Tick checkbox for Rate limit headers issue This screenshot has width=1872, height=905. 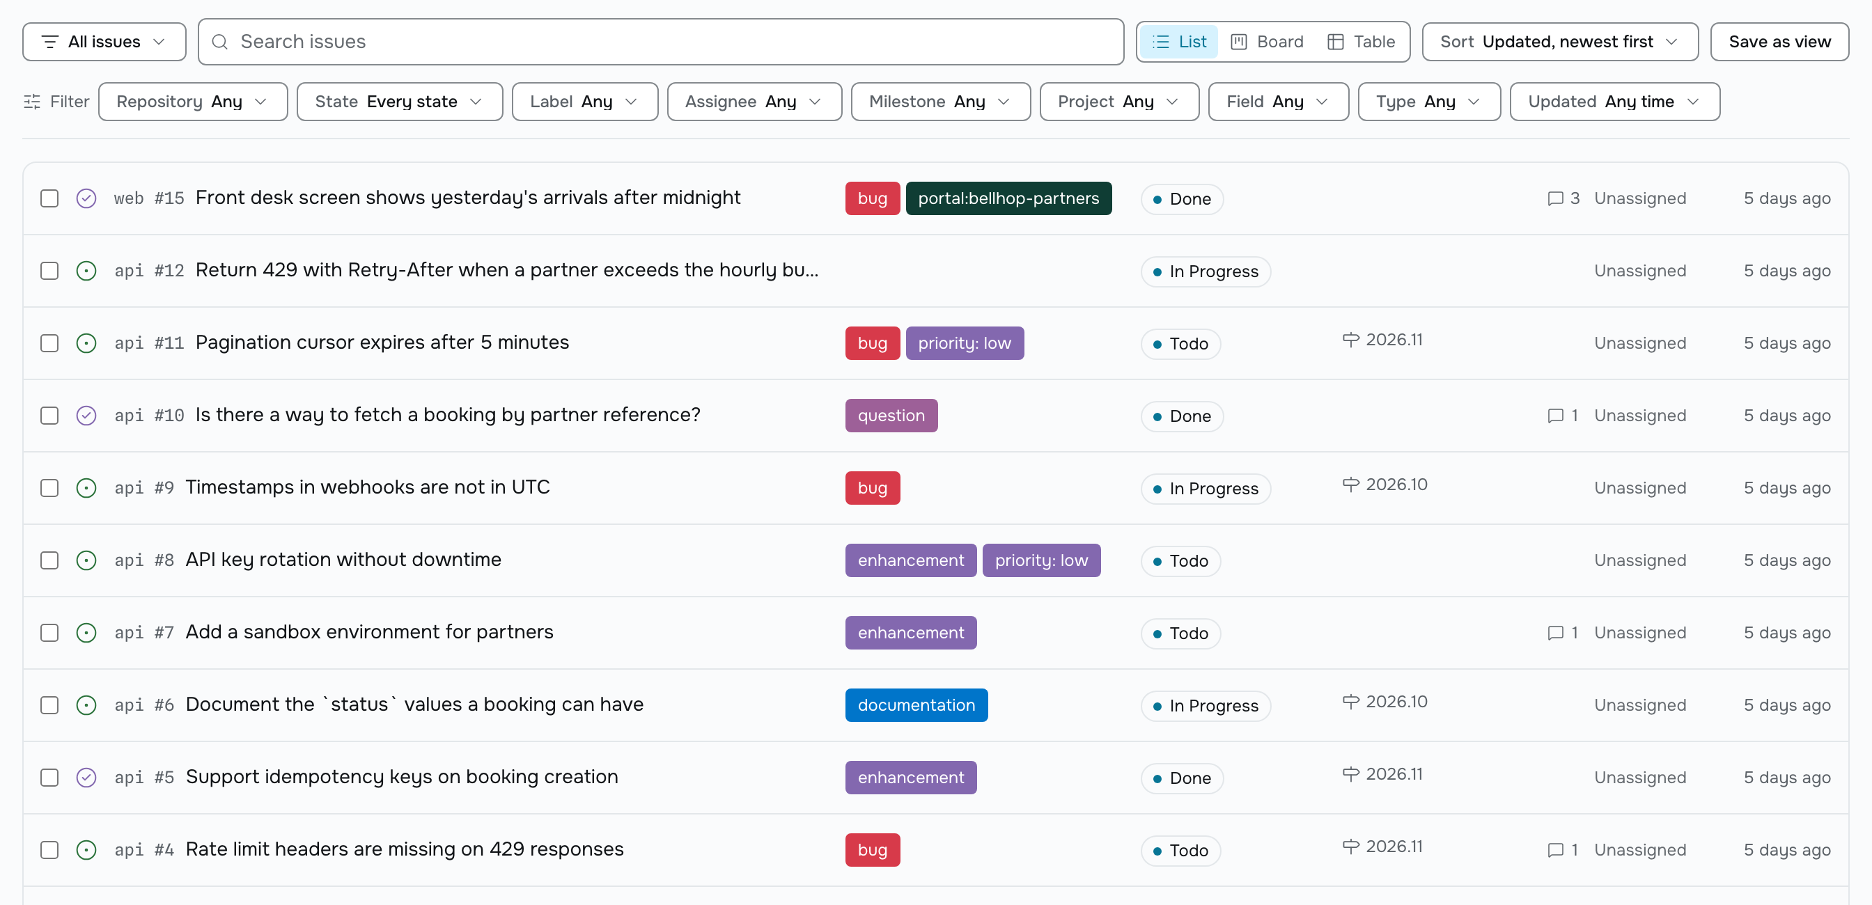(49, 850)
